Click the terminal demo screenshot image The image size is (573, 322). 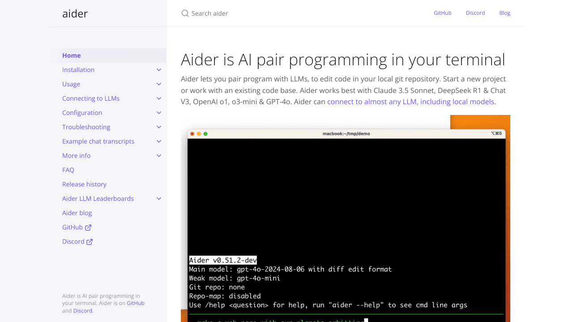(x=346, y=218)
